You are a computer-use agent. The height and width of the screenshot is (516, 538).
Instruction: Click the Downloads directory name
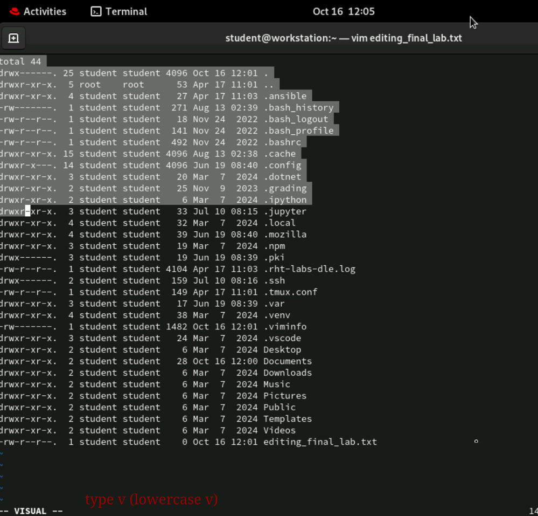point(287,373)
